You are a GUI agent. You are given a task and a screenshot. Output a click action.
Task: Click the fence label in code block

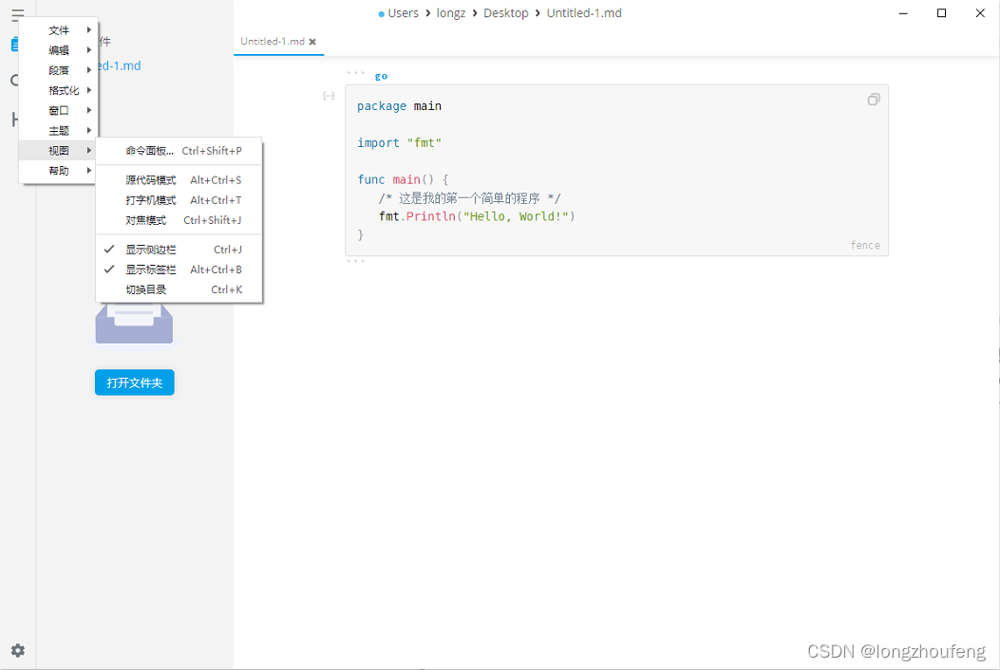pyautogui.click(x=865, y=246)
